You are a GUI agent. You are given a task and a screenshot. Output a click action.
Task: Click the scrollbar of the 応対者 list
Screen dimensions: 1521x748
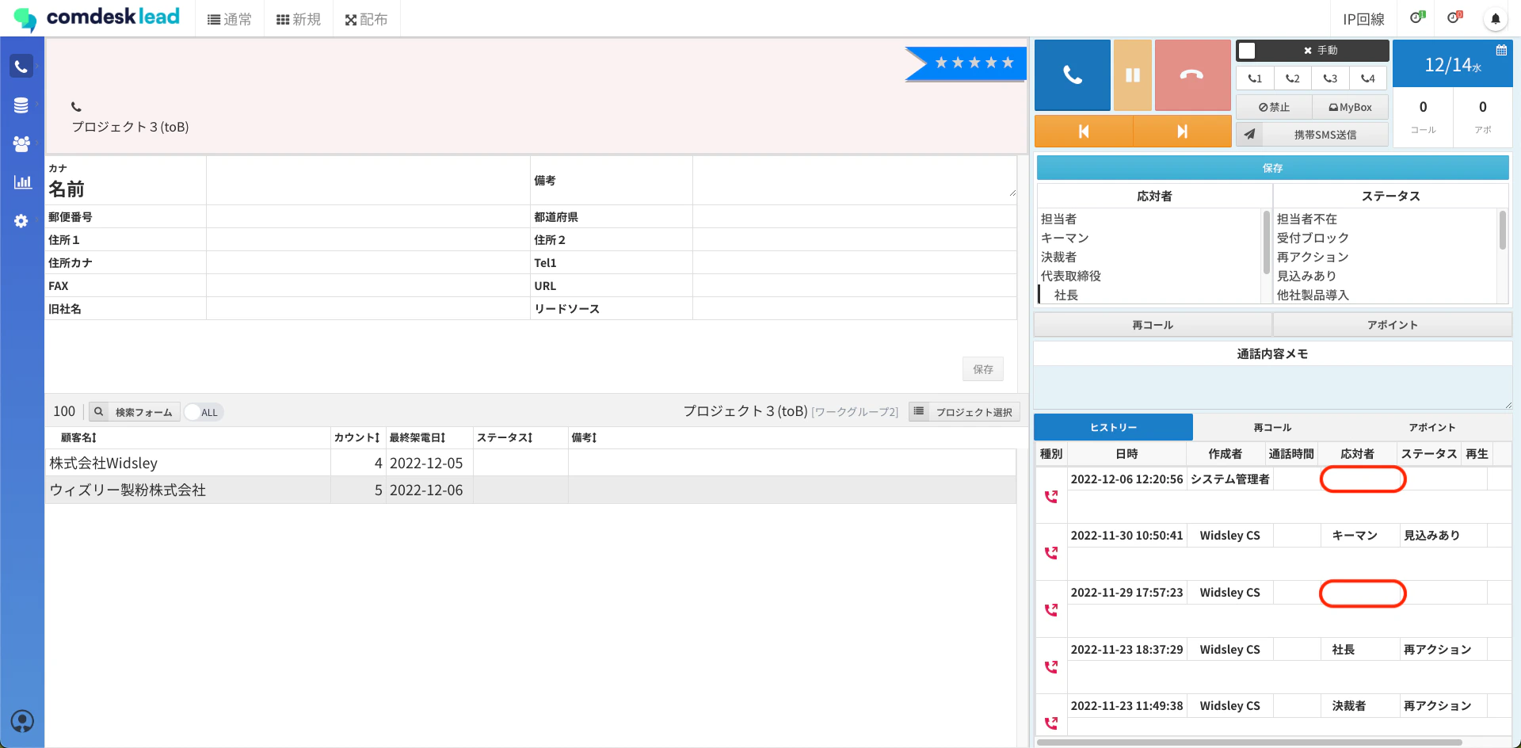(1267, 242)
